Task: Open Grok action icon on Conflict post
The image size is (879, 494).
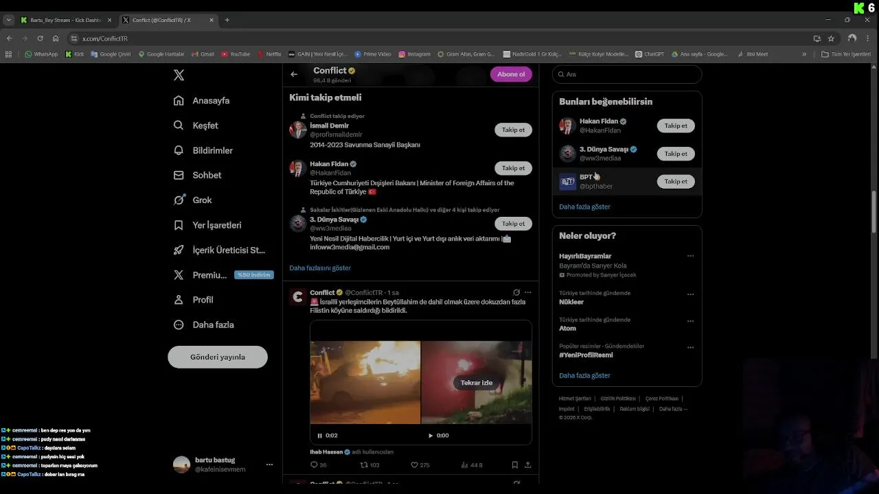Action: pyautogui.click(x=516, y=292)
